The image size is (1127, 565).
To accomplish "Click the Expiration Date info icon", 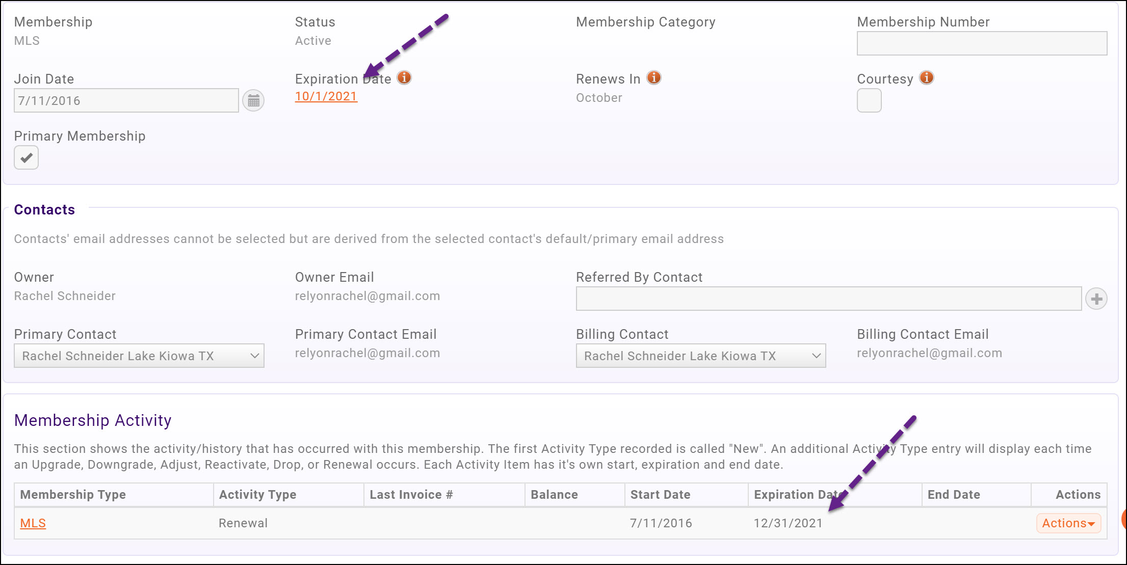I will click(404, 78).
